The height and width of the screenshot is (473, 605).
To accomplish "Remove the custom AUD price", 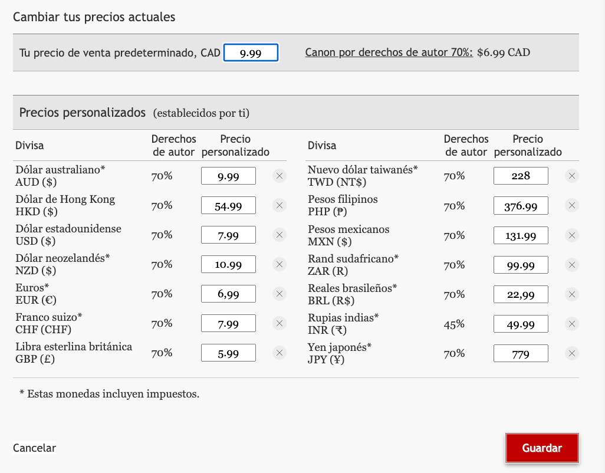I will pos(279,176).
